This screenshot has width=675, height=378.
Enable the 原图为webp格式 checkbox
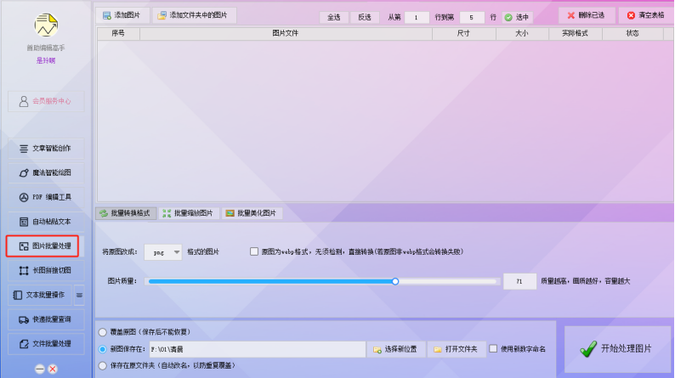[x=254, y=251]
